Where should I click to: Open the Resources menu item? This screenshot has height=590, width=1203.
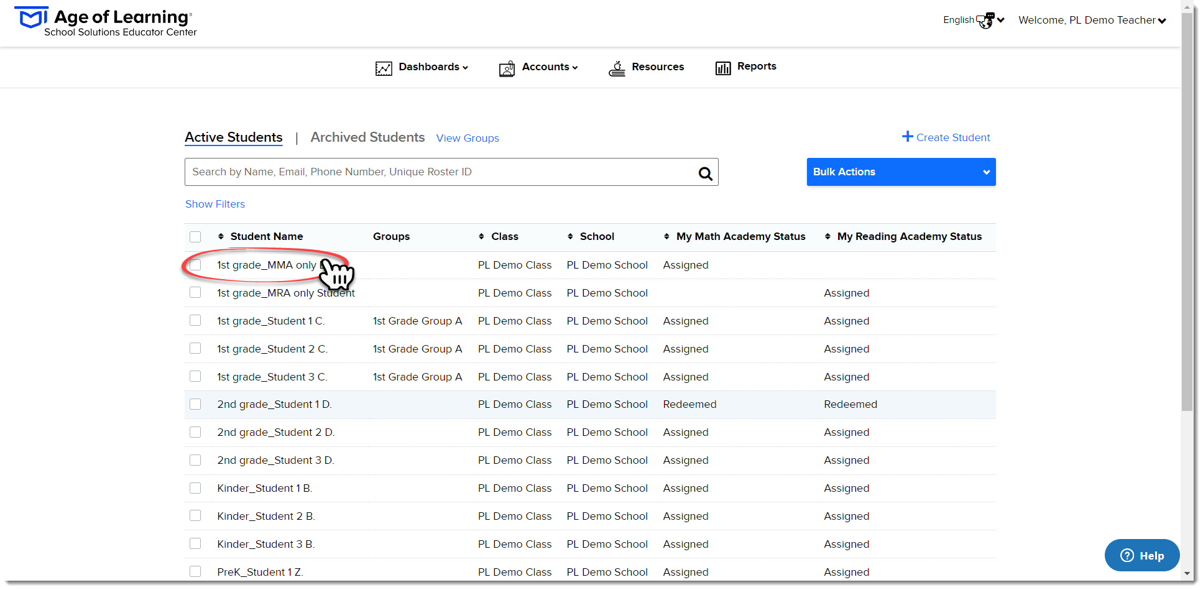click(x=658, y=67)
